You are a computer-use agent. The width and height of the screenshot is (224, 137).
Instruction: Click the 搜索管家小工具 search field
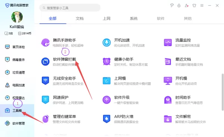70,8
